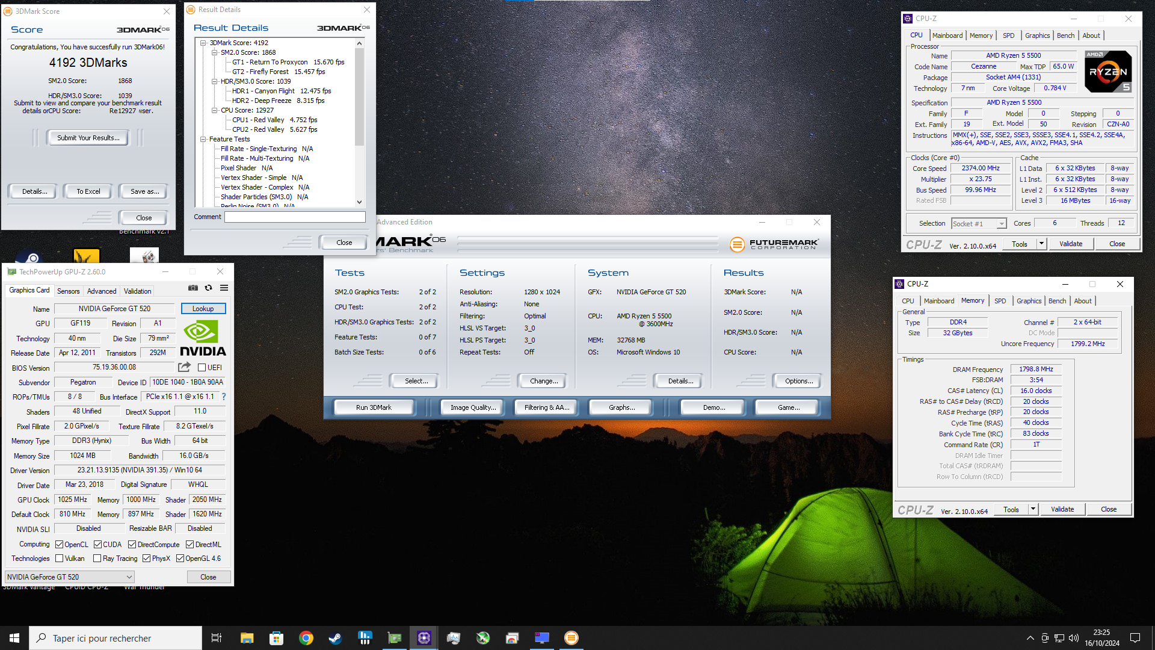Open Mainboard tab in top CPU-Z window

click(x=947, y=36)
